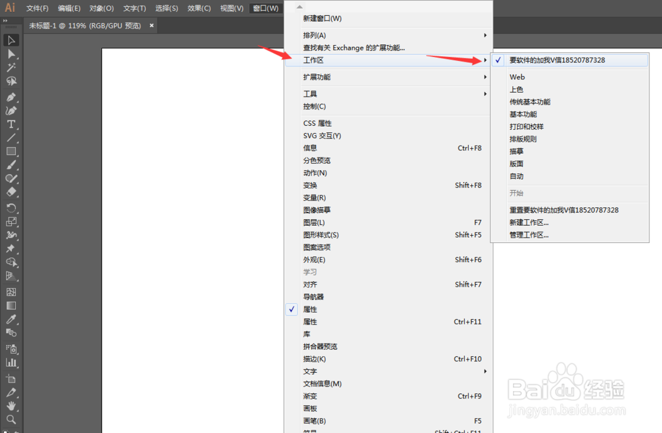Switch to the 未标题-1 document tab
662x433 pixels.
tap(85, 26)
